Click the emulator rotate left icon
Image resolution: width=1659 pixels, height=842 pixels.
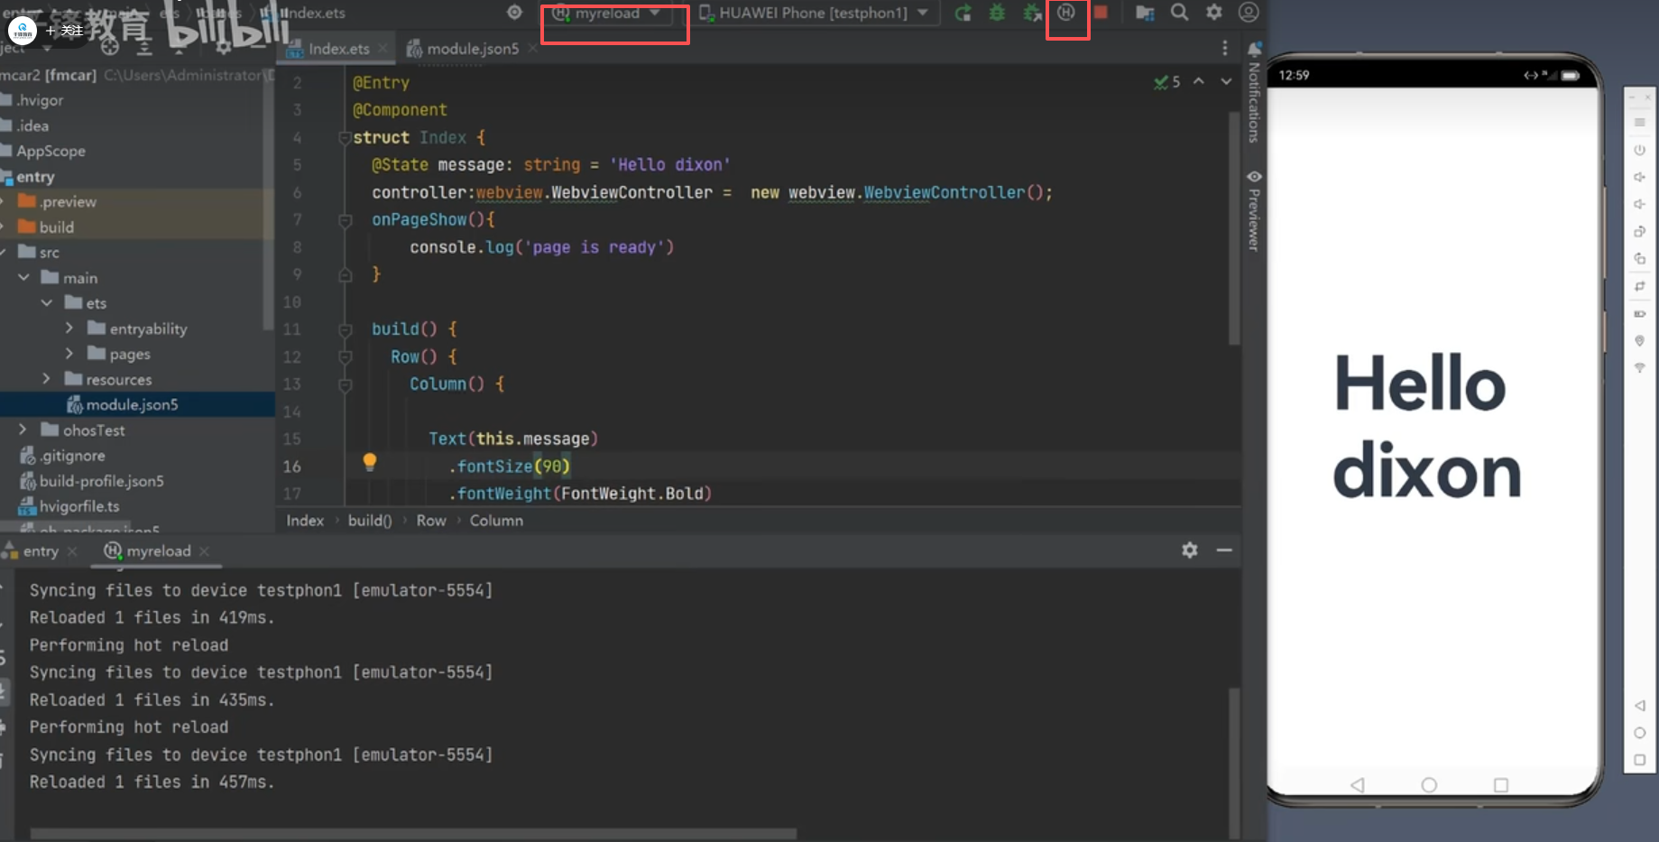1640,231
